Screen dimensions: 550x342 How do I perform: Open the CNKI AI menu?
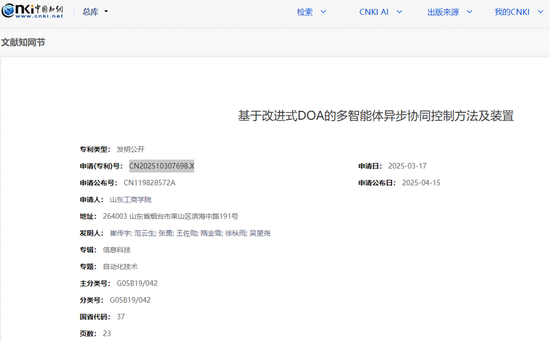pyautogui.click(x=381, y=12)
